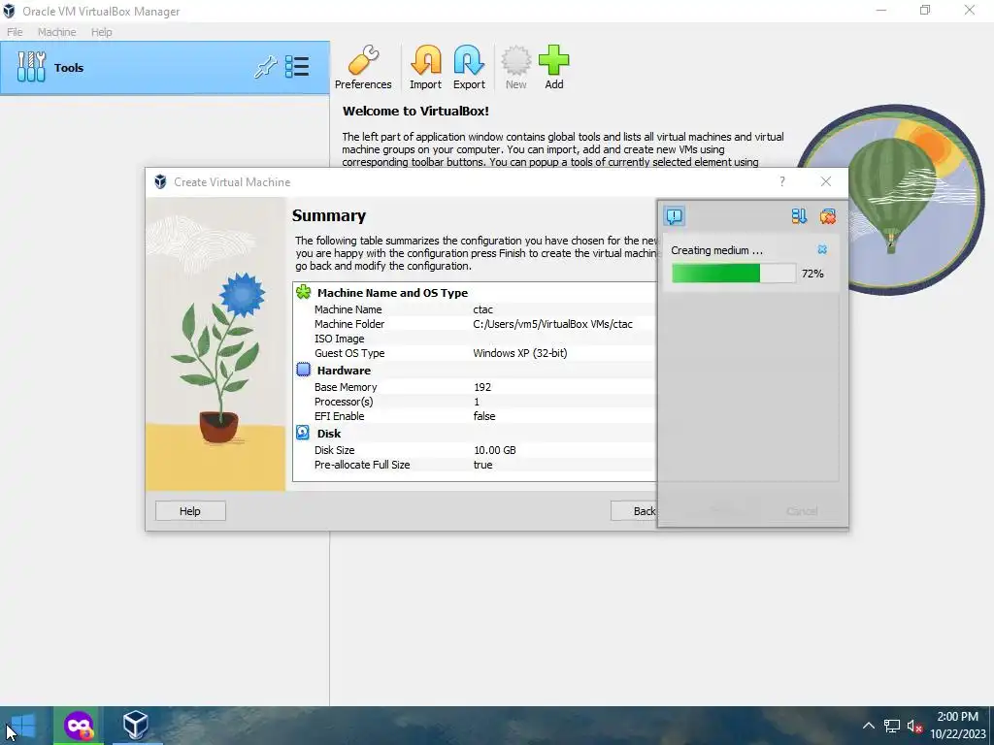Click the Welcome to VirtualBox! heading
Image resolution: width=994 pixels, height=745 pixels.
pos(415,111)
